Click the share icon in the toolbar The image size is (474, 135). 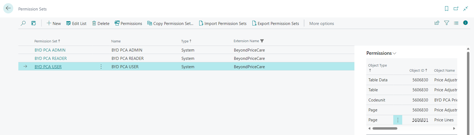click(437, 23)
